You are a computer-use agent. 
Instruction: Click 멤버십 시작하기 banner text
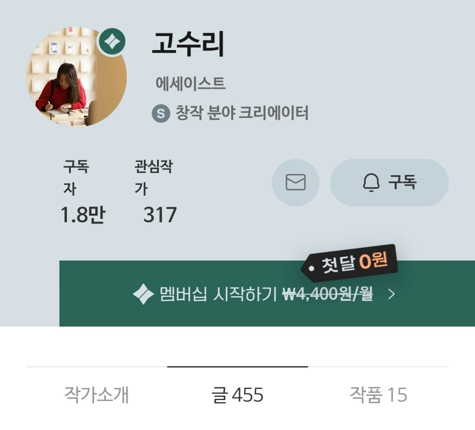click(218, 294)
